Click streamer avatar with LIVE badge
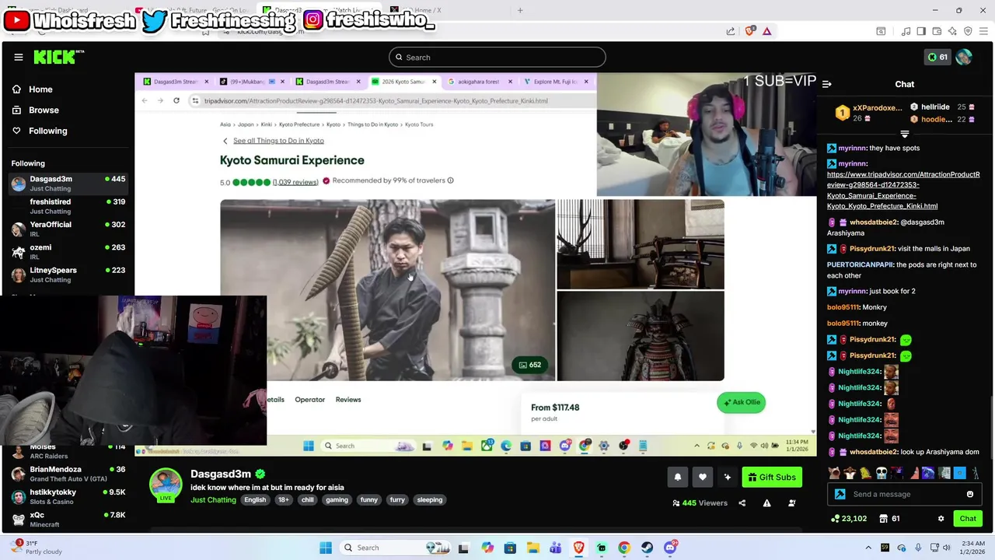The height and width of the screenshot is (560, 995). point(166,485)
